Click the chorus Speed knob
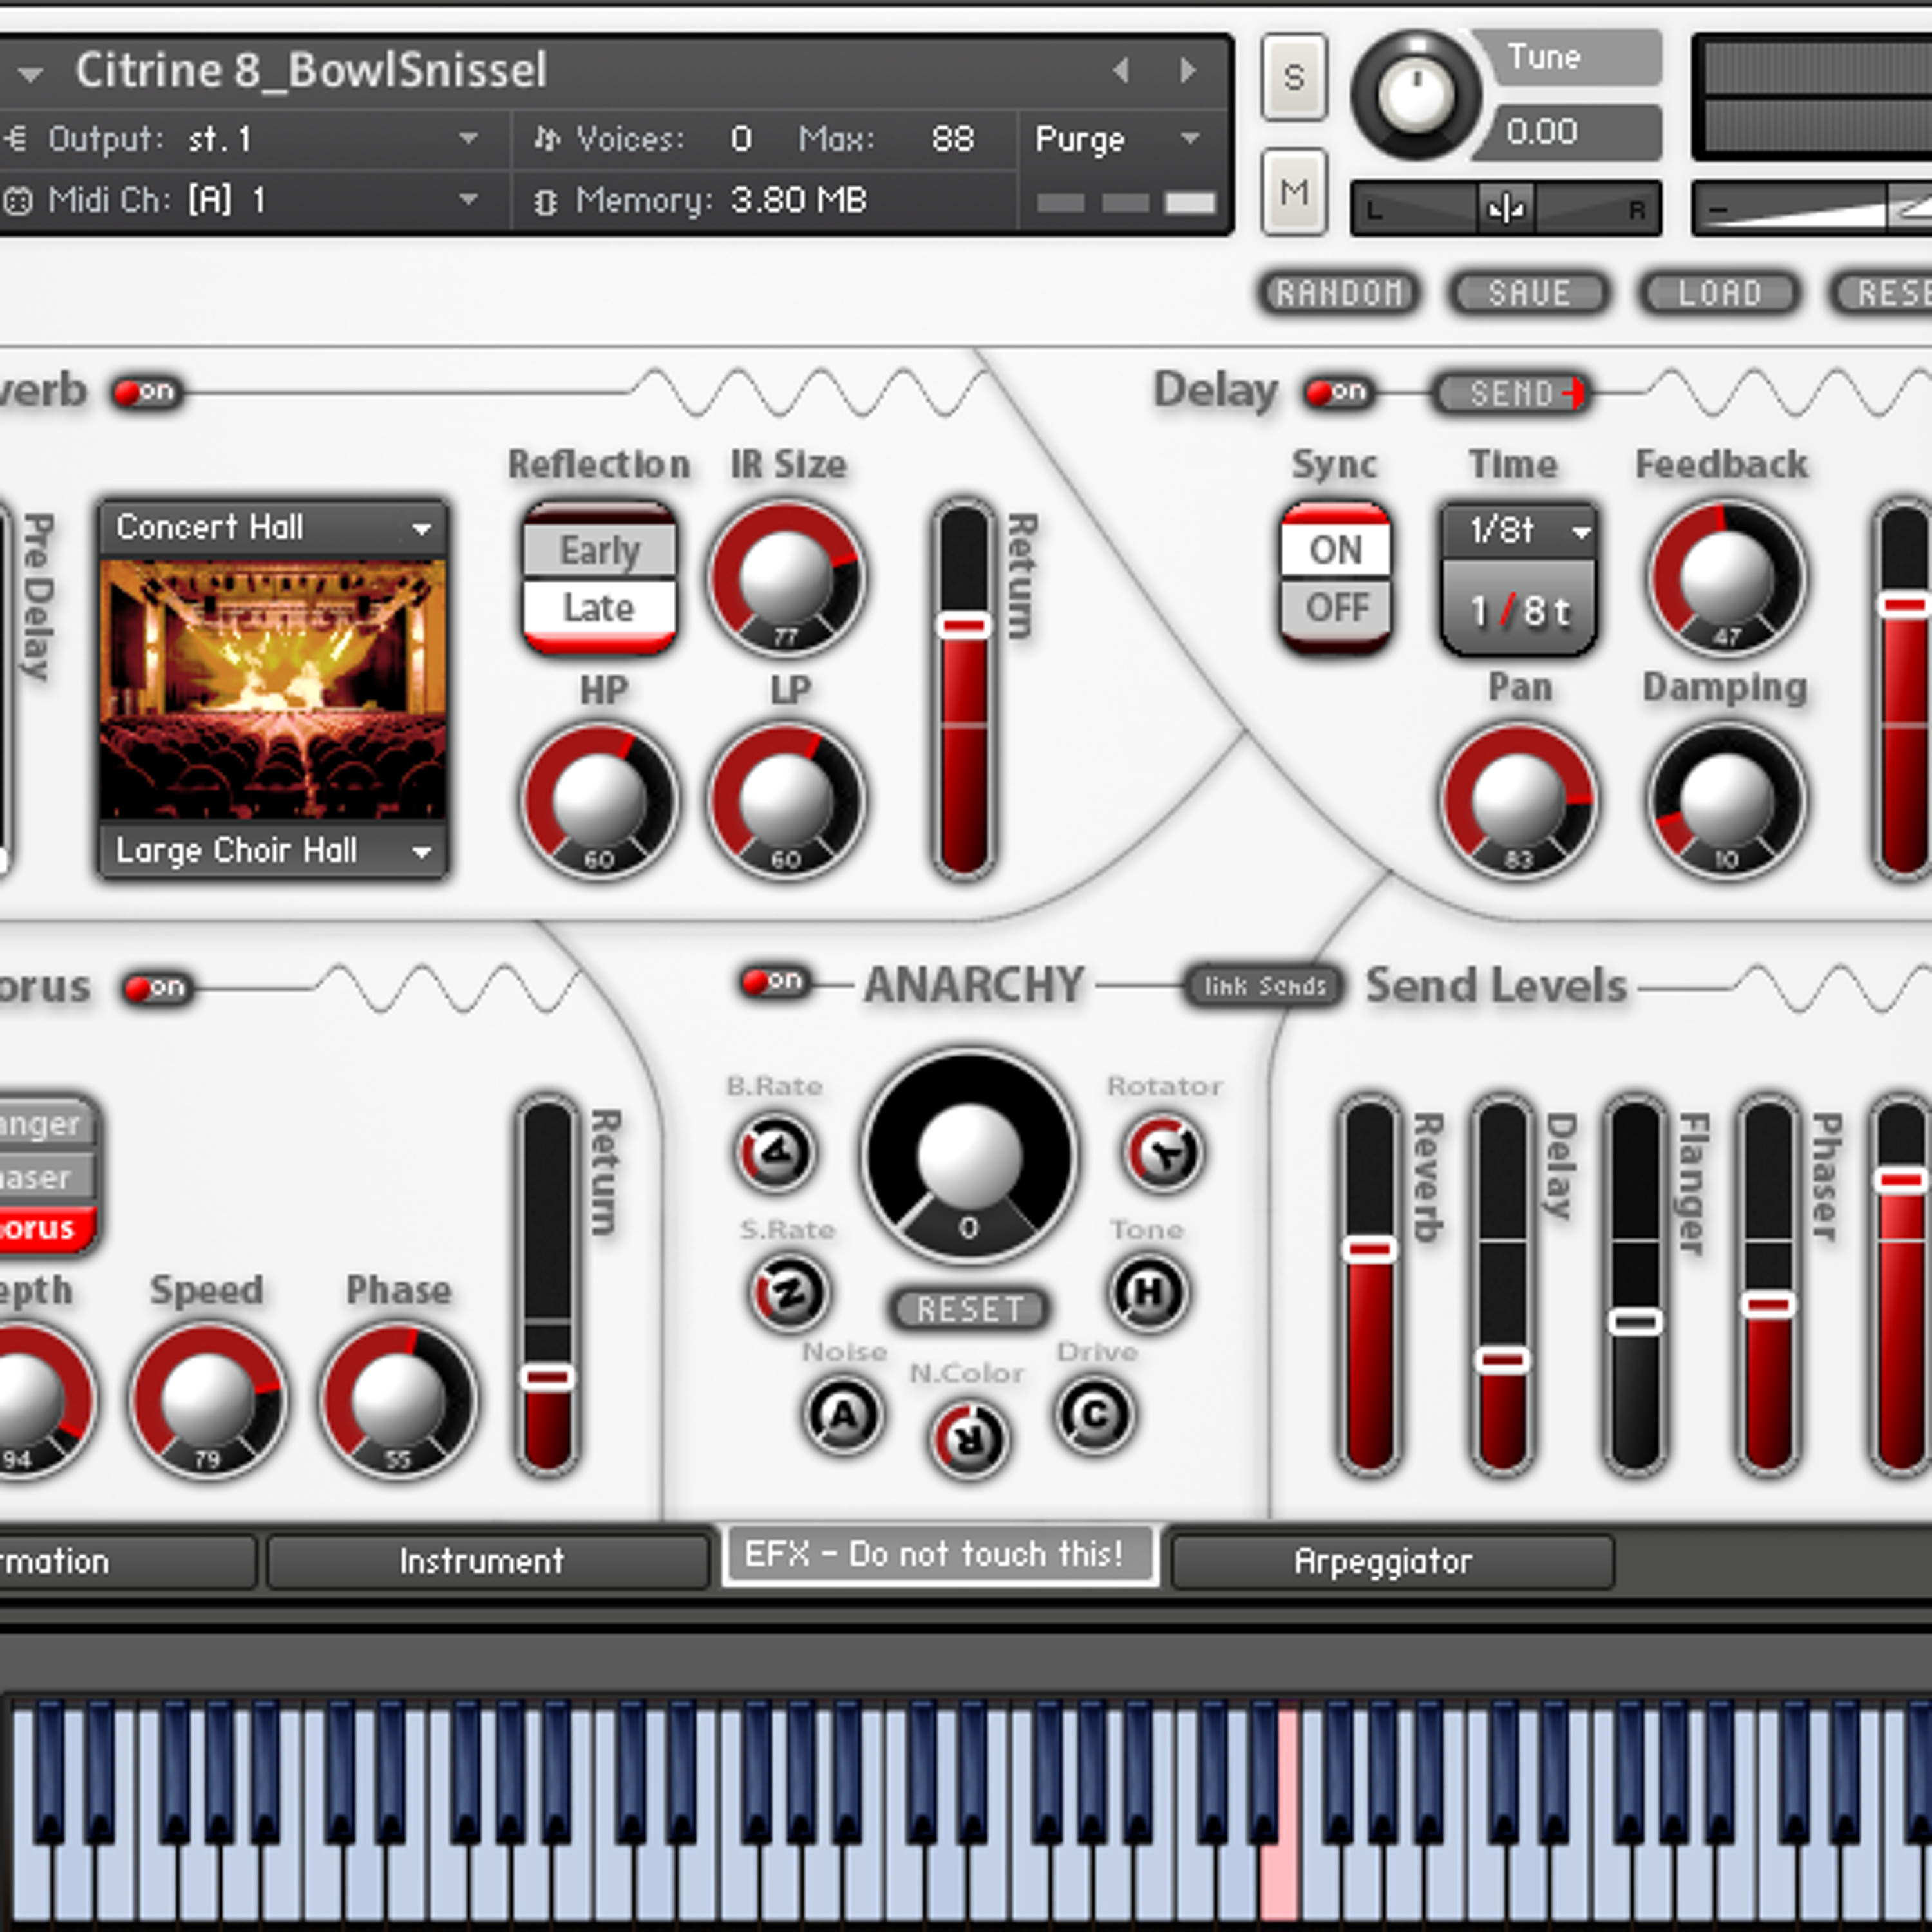Image resolution: width=1932 pixels, height=1932 pixels. [208, 1400]
